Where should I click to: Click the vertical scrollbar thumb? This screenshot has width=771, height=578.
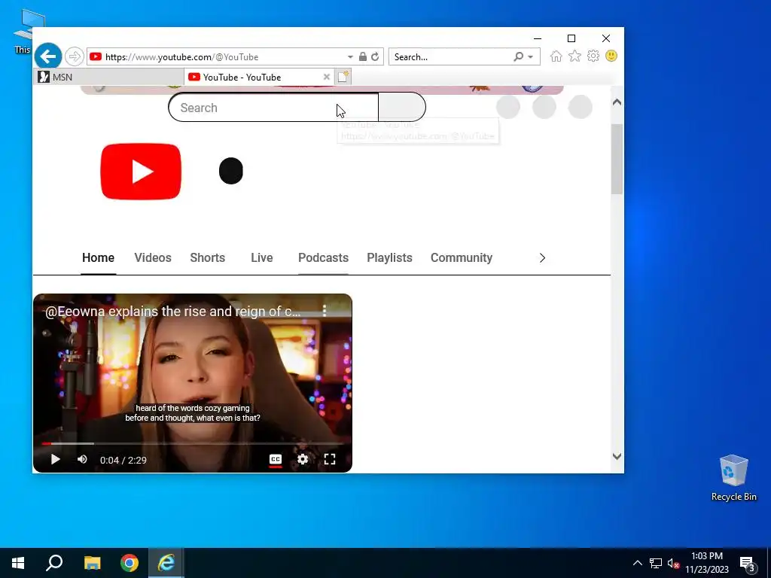click(x=617, y=158)
